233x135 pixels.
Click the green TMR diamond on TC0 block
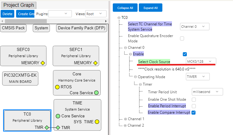pyautogui.click(x=46, y=127)
